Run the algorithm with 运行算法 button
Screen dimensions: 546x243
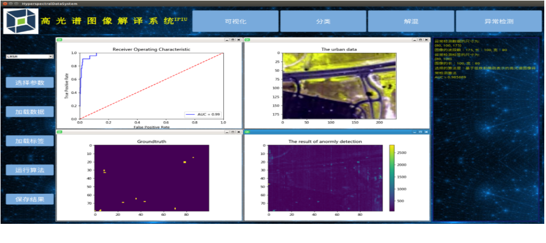click(x=30, y=170)
